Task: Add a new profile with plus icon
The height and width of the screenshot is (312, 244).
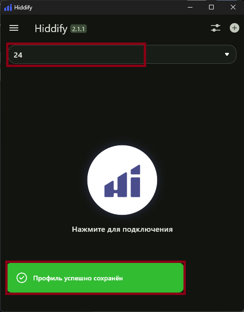Action: (234, 28)
